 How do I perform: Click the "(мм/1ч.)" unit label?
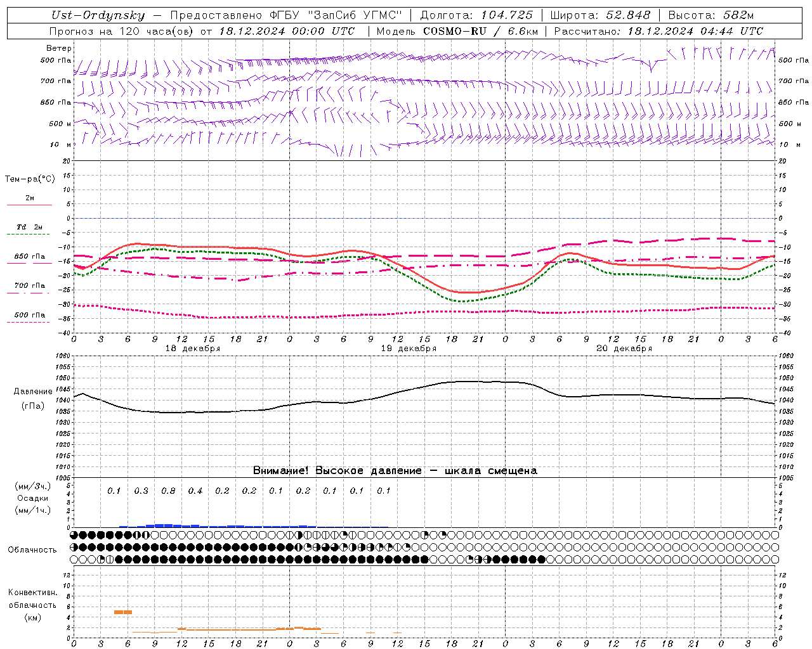point(32,510)
